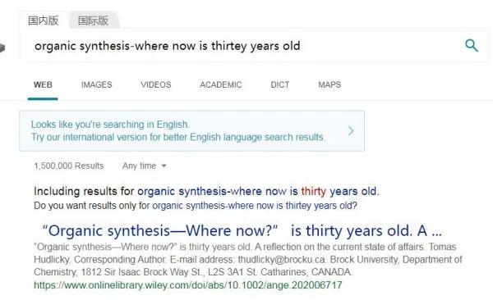Image resolution: width=493 pixels, height=300 pixels.
Task: Click the international version suggestion banner
Action: [x=191, y=131]
